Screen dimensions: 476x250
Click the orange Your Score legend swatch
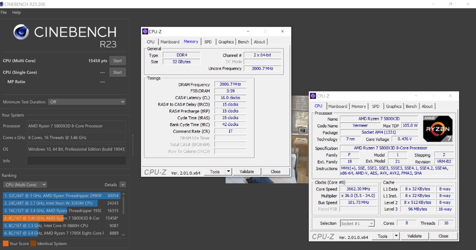(6, 243)
